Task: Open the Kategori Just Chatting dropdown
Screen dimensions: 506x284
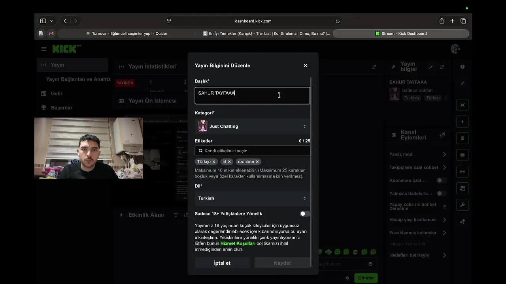Action: 252,126
